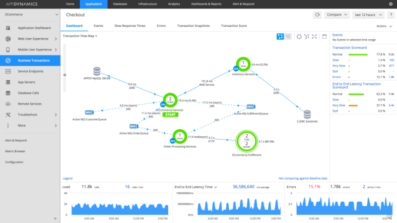
Task: Open settings gear in top bar
Action: coord(391,4)
